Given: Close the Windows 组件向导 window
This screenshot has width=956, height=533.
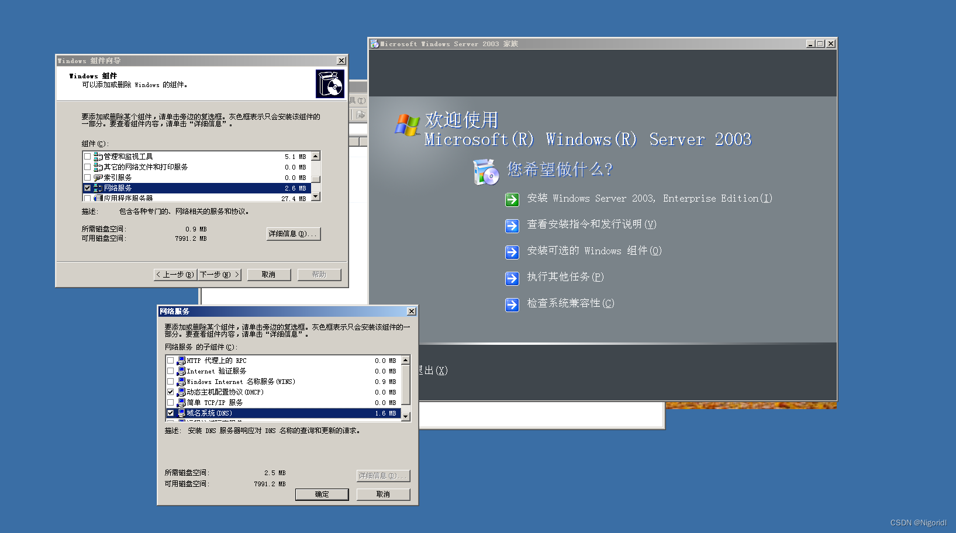Looking at the screenshot, I should coord(341,61).
